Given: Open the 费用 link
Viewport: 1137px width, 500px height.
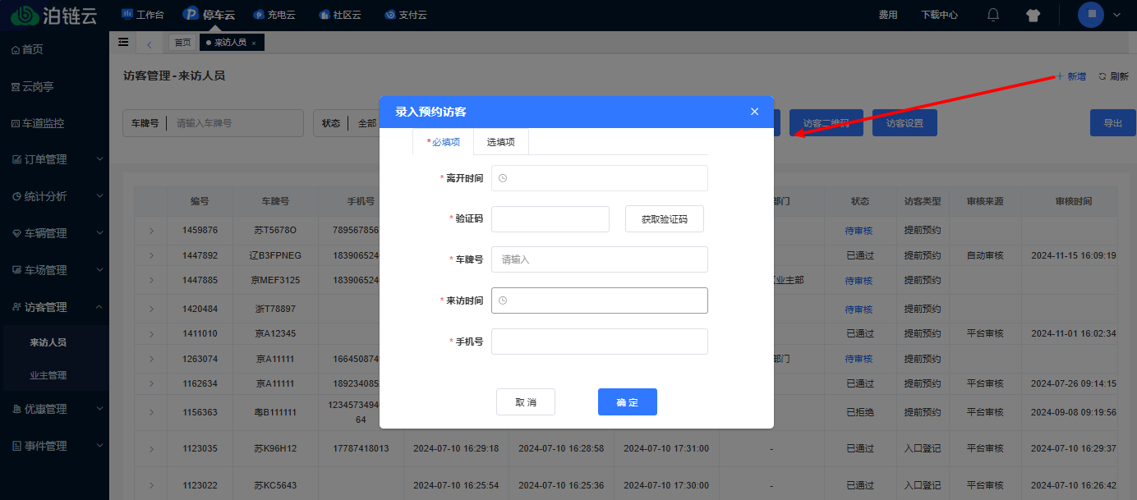Looking at the screenshot, I should (888, 15).
